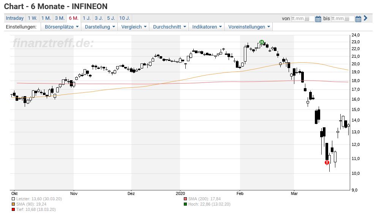Click the 'Nov' x-axis label
This screenshot has height=217, width=376.
click(x=74, y=193)
